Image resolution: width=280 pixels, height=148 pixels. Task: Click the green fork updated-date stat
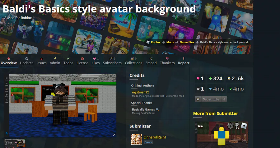[236, 89]
